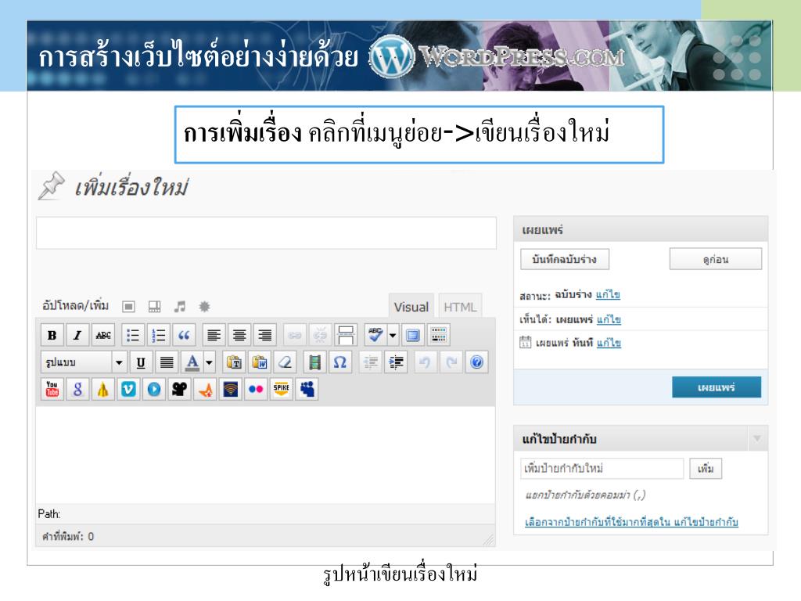The image size is (801, 601).
Task: Click the เพิ่ม add tag button
Action: click(706, 468)
